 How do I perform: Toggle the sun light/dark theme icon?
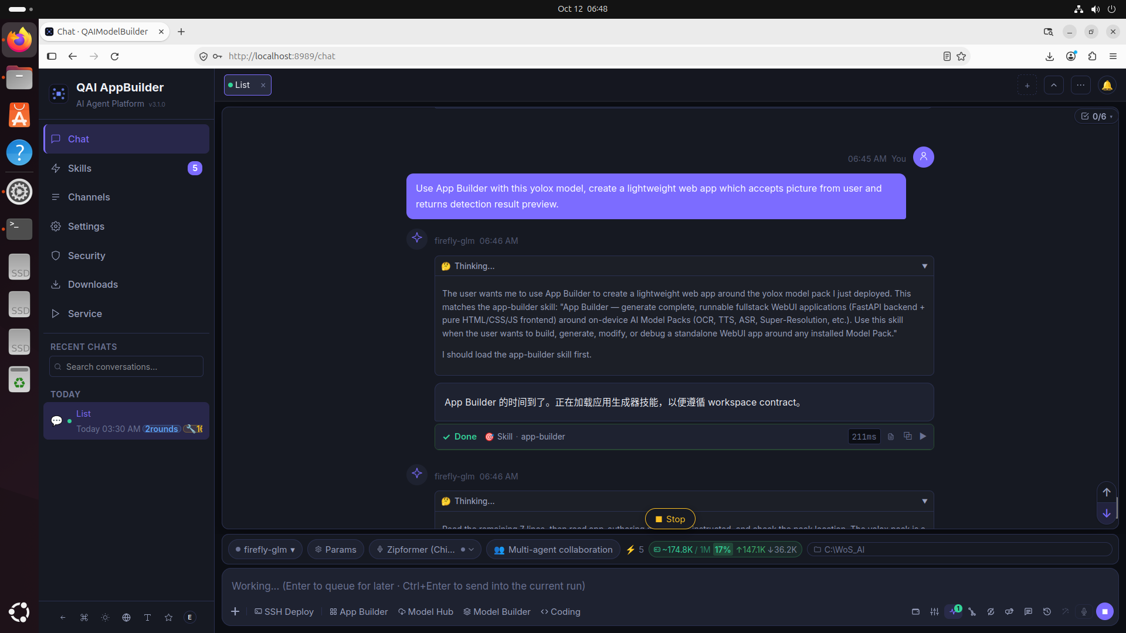pos(105,617)
